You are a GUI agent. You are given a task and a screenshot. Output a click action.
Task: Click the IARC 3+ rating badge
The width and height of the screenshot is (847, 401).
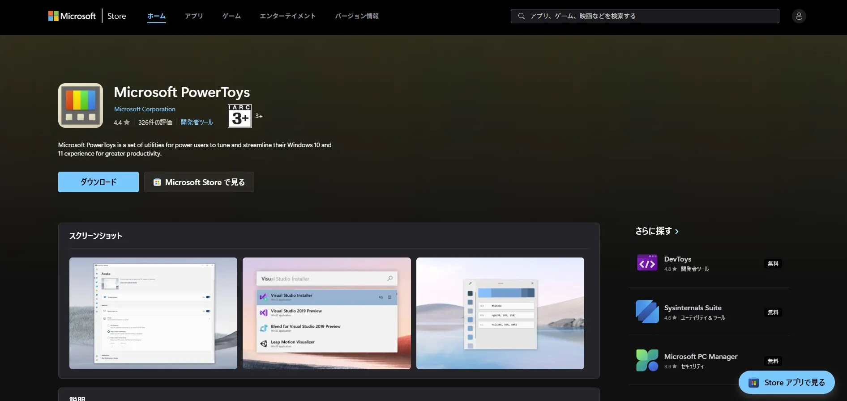[x=240, y=116]
